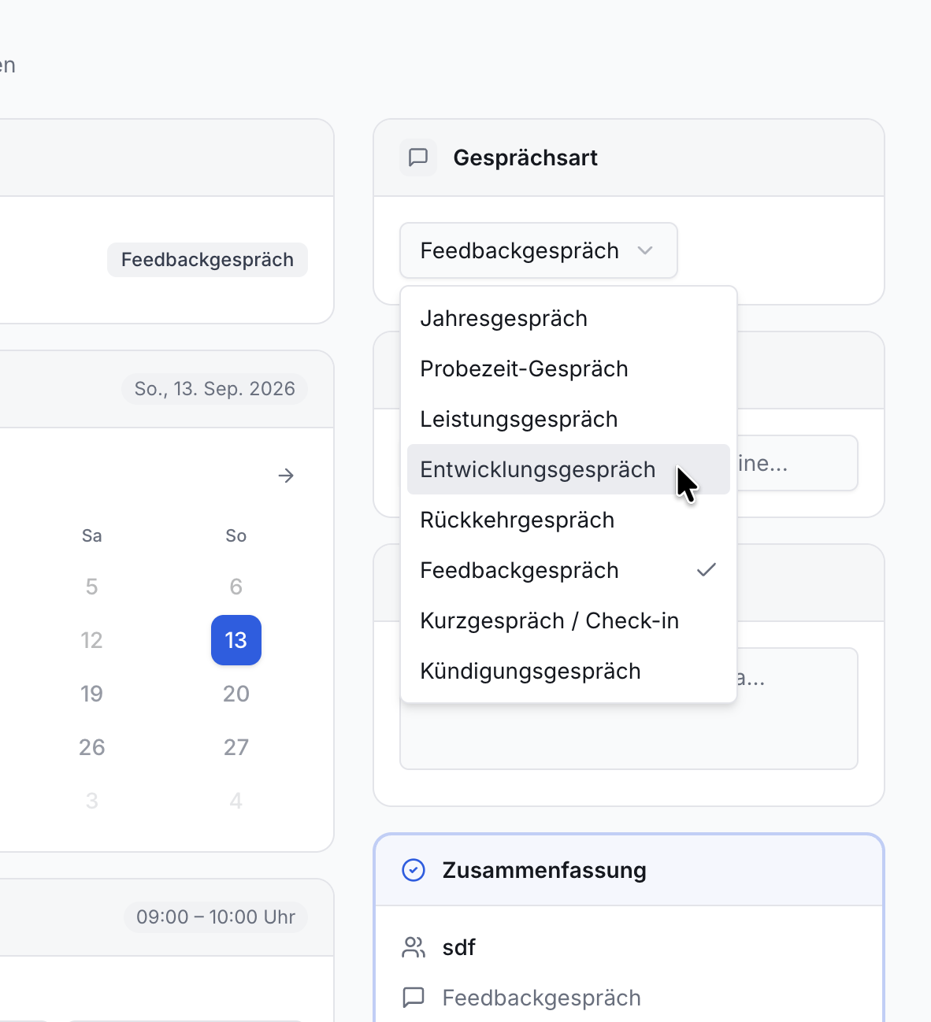Select calendar day 13

click(236, 640)
